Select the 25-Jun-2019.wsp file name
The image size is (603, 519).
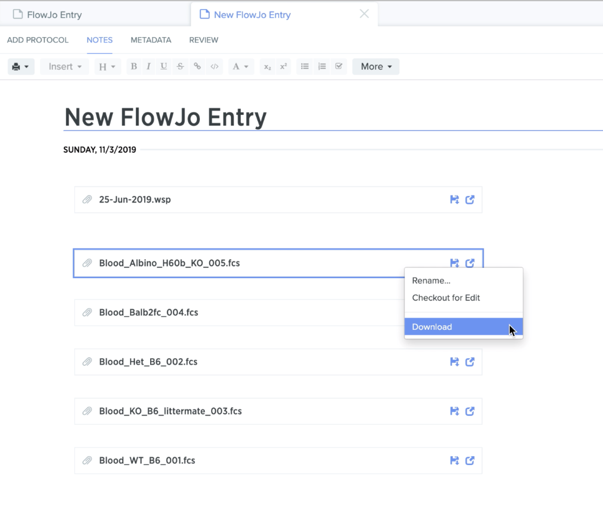[135, 199]
